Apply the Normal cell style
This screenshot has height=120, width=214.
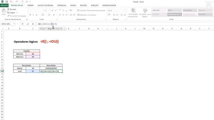[159, 10]
